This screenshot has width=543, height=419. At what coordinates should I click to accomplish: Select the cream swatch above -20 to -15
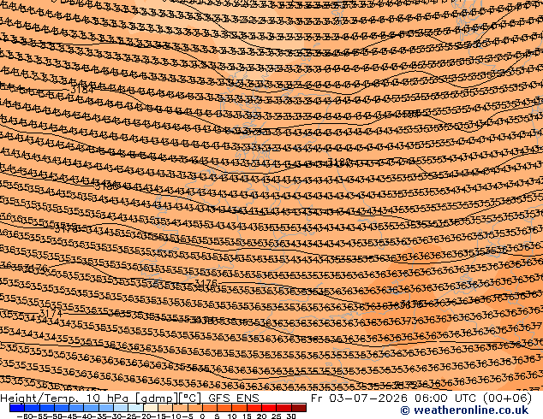pyautogui.click(x=150, y=408)
